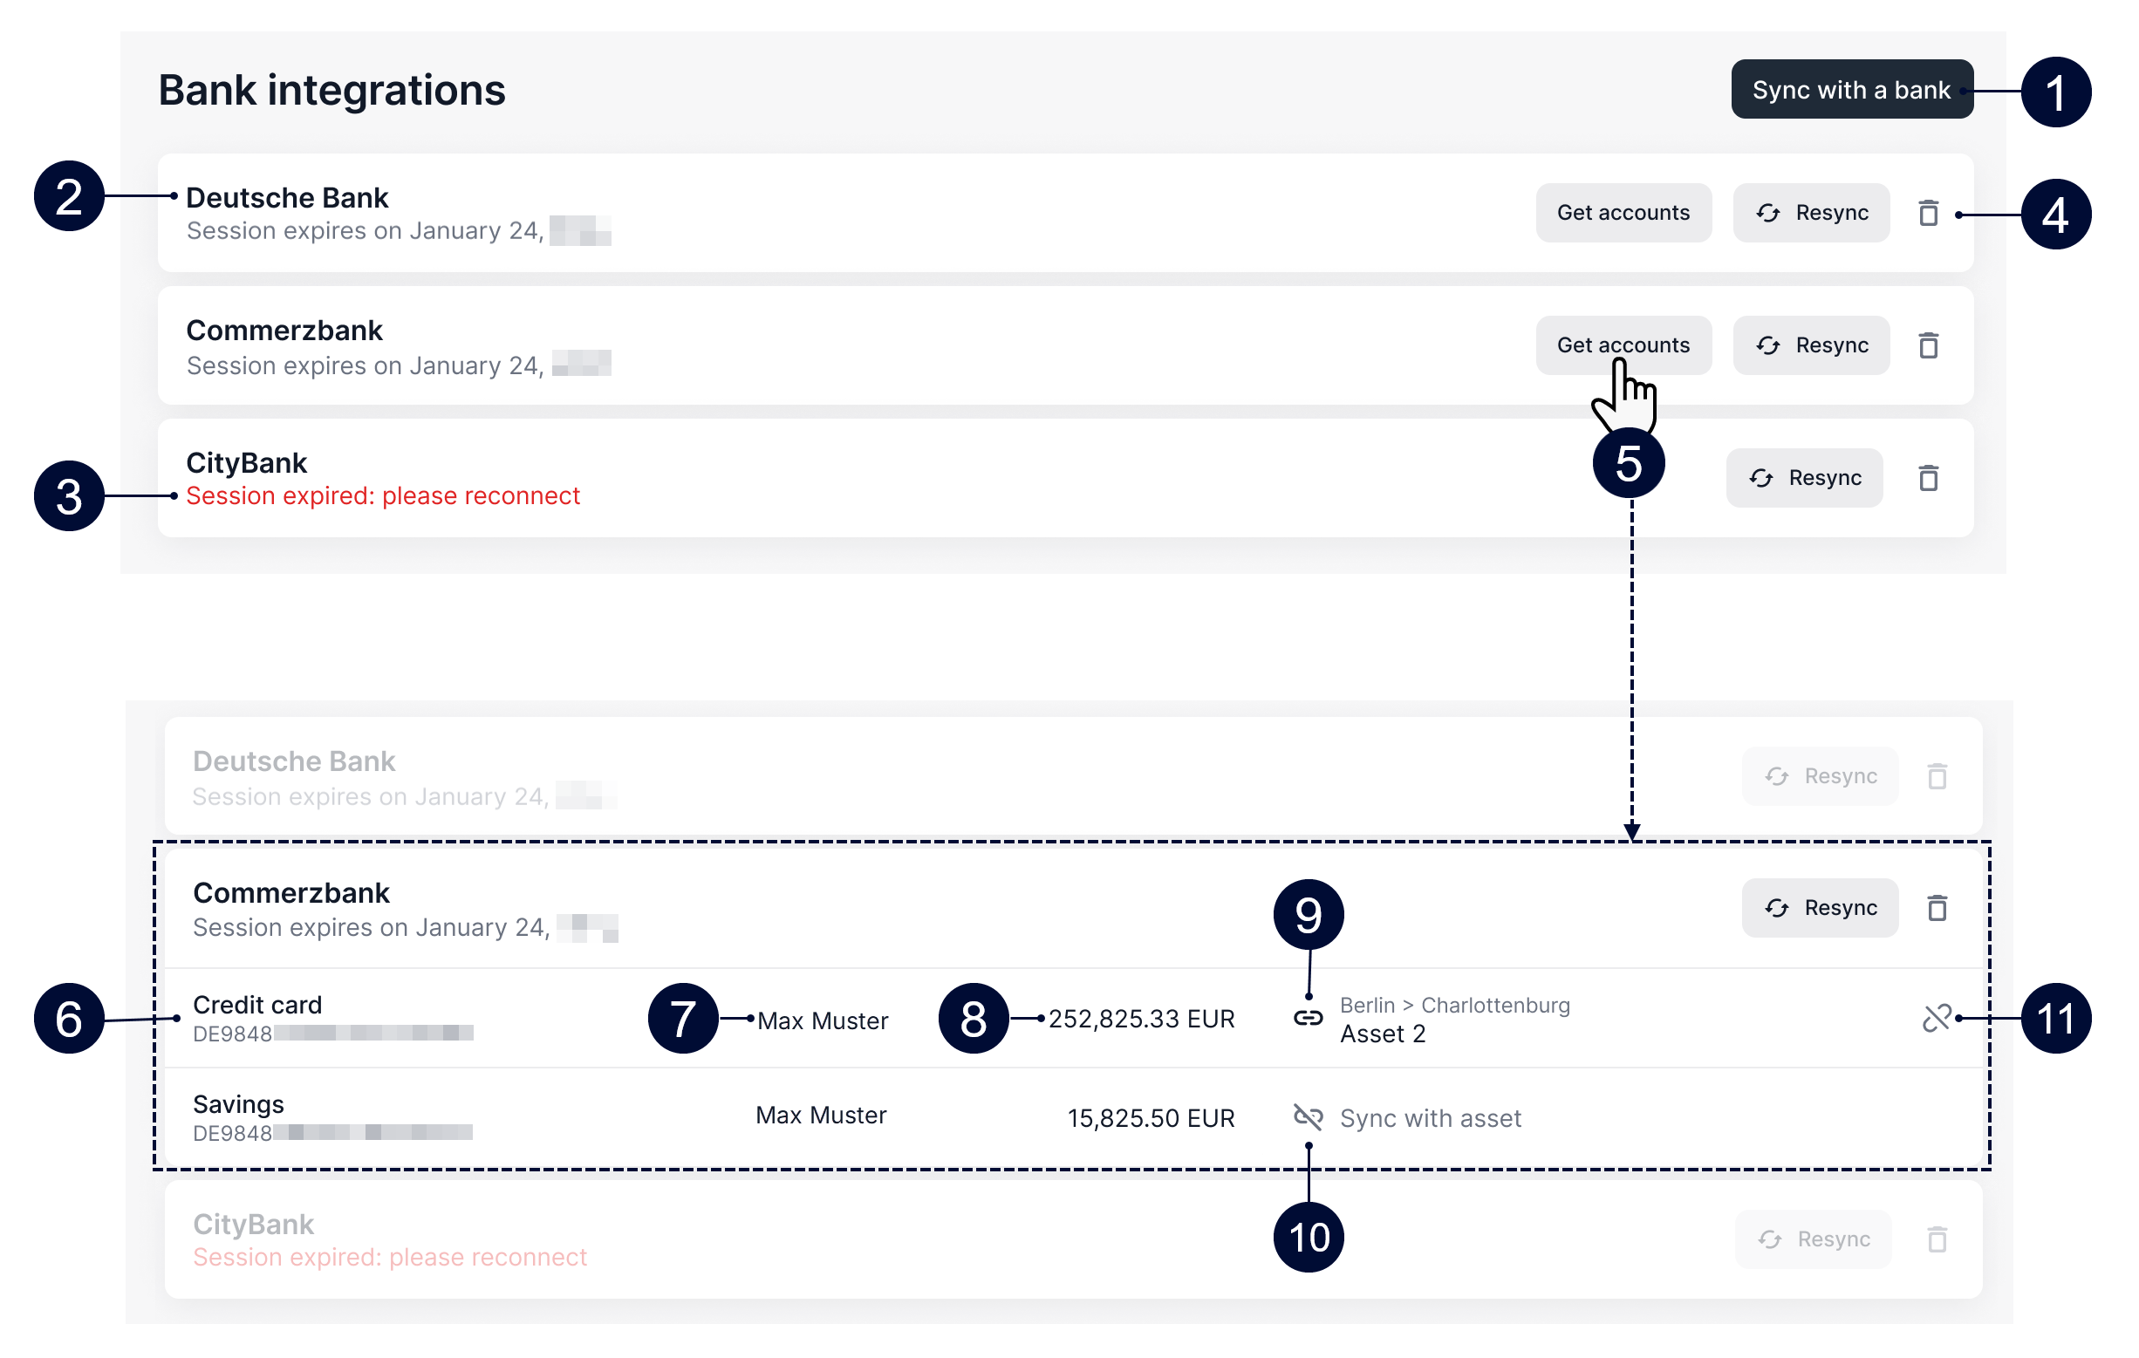Click the Resync sync icon in expanded Commerzbank row
This screenshot has width=2139, height=1358.
(1776, 907)
